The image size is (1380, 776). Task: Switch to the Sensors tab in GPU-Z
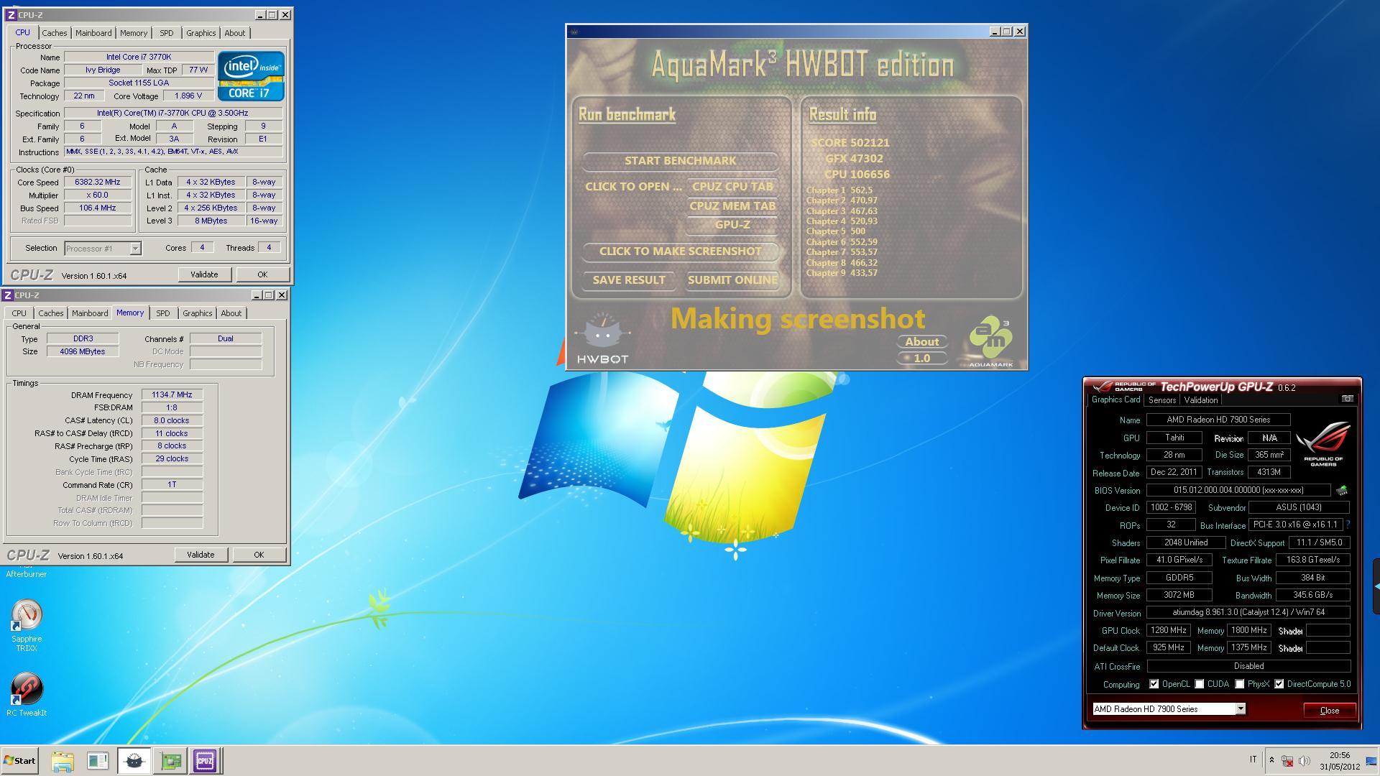1161,400
